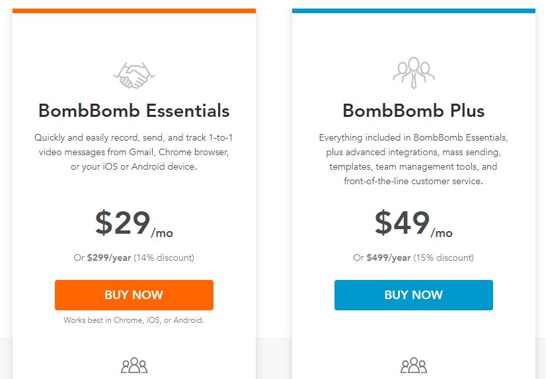
Task: Click the $299/year discount text
Action: (x=134, y=258)
